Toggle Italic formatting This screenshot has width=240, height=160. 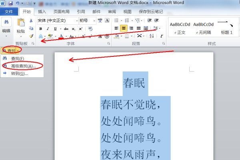47,28
